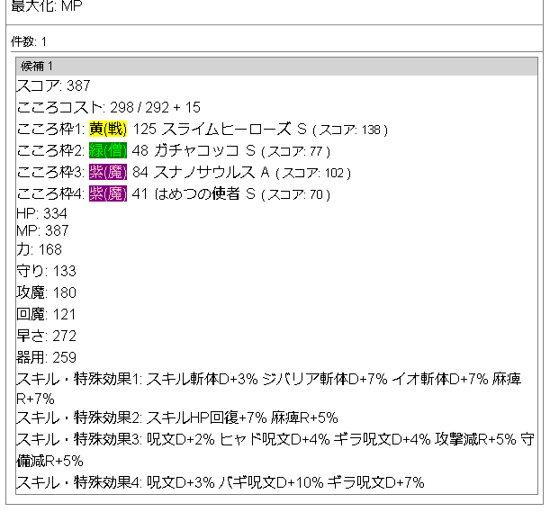Click the 力: 168 stat
The image size is (559, 512).
(x=40, y=249)
